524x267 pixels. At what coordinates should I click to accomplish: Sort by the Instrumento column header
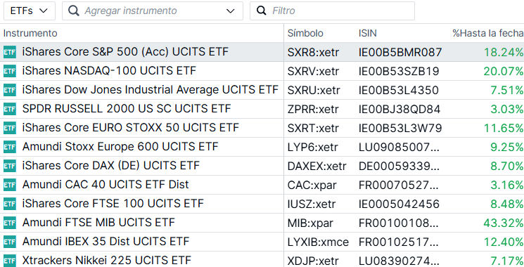30,33
